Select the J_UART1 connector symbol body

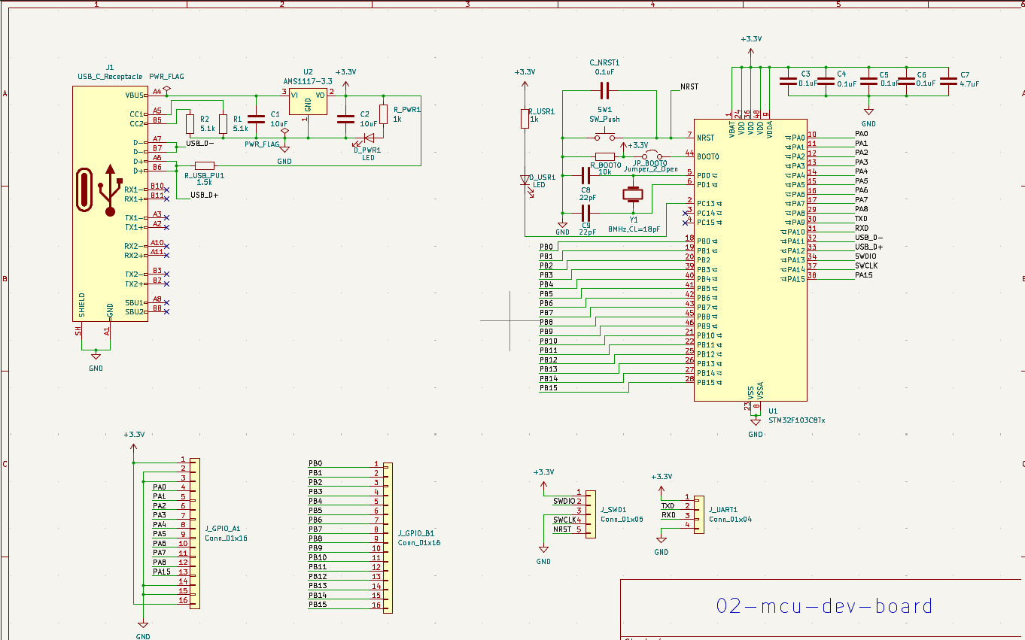pos(699,515)
